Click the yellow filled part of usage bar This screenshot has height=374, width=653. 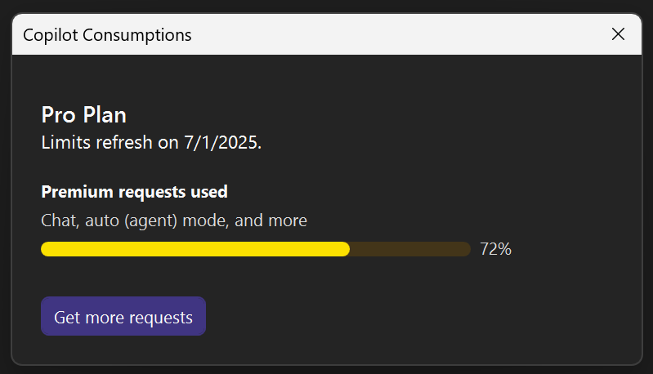pos(195,249)
